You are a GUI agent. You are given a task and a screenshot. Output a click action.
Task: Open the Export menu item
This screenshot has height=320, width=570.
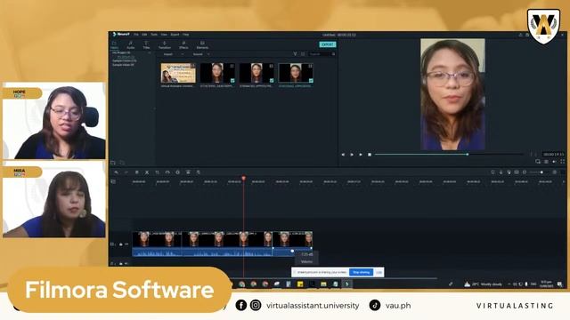[175, 35]
